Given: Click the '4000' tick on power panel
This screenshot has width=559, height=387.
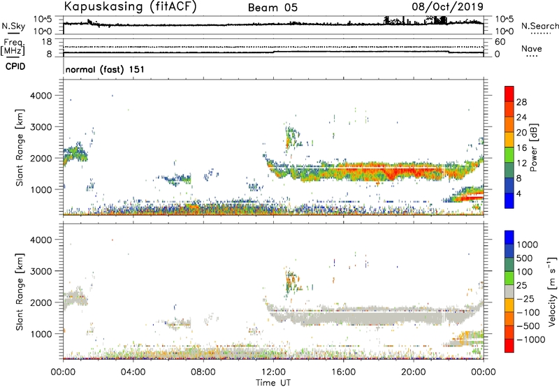Looking at the screenshot, I should tap(41, 96).
